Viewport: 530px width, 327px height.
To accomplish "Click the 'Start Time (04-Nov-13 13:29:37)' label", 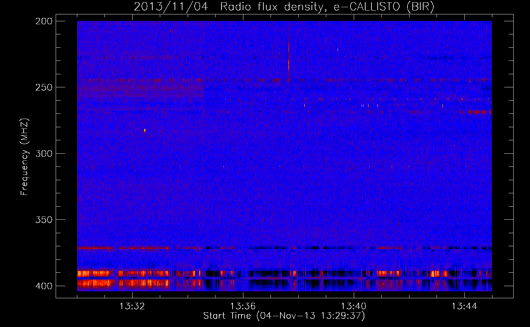I will coord(284,316).
